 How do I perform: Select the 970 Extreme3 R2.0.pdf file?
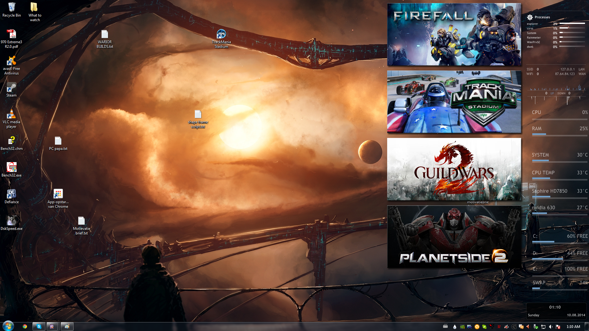click(x=11, y=39)
